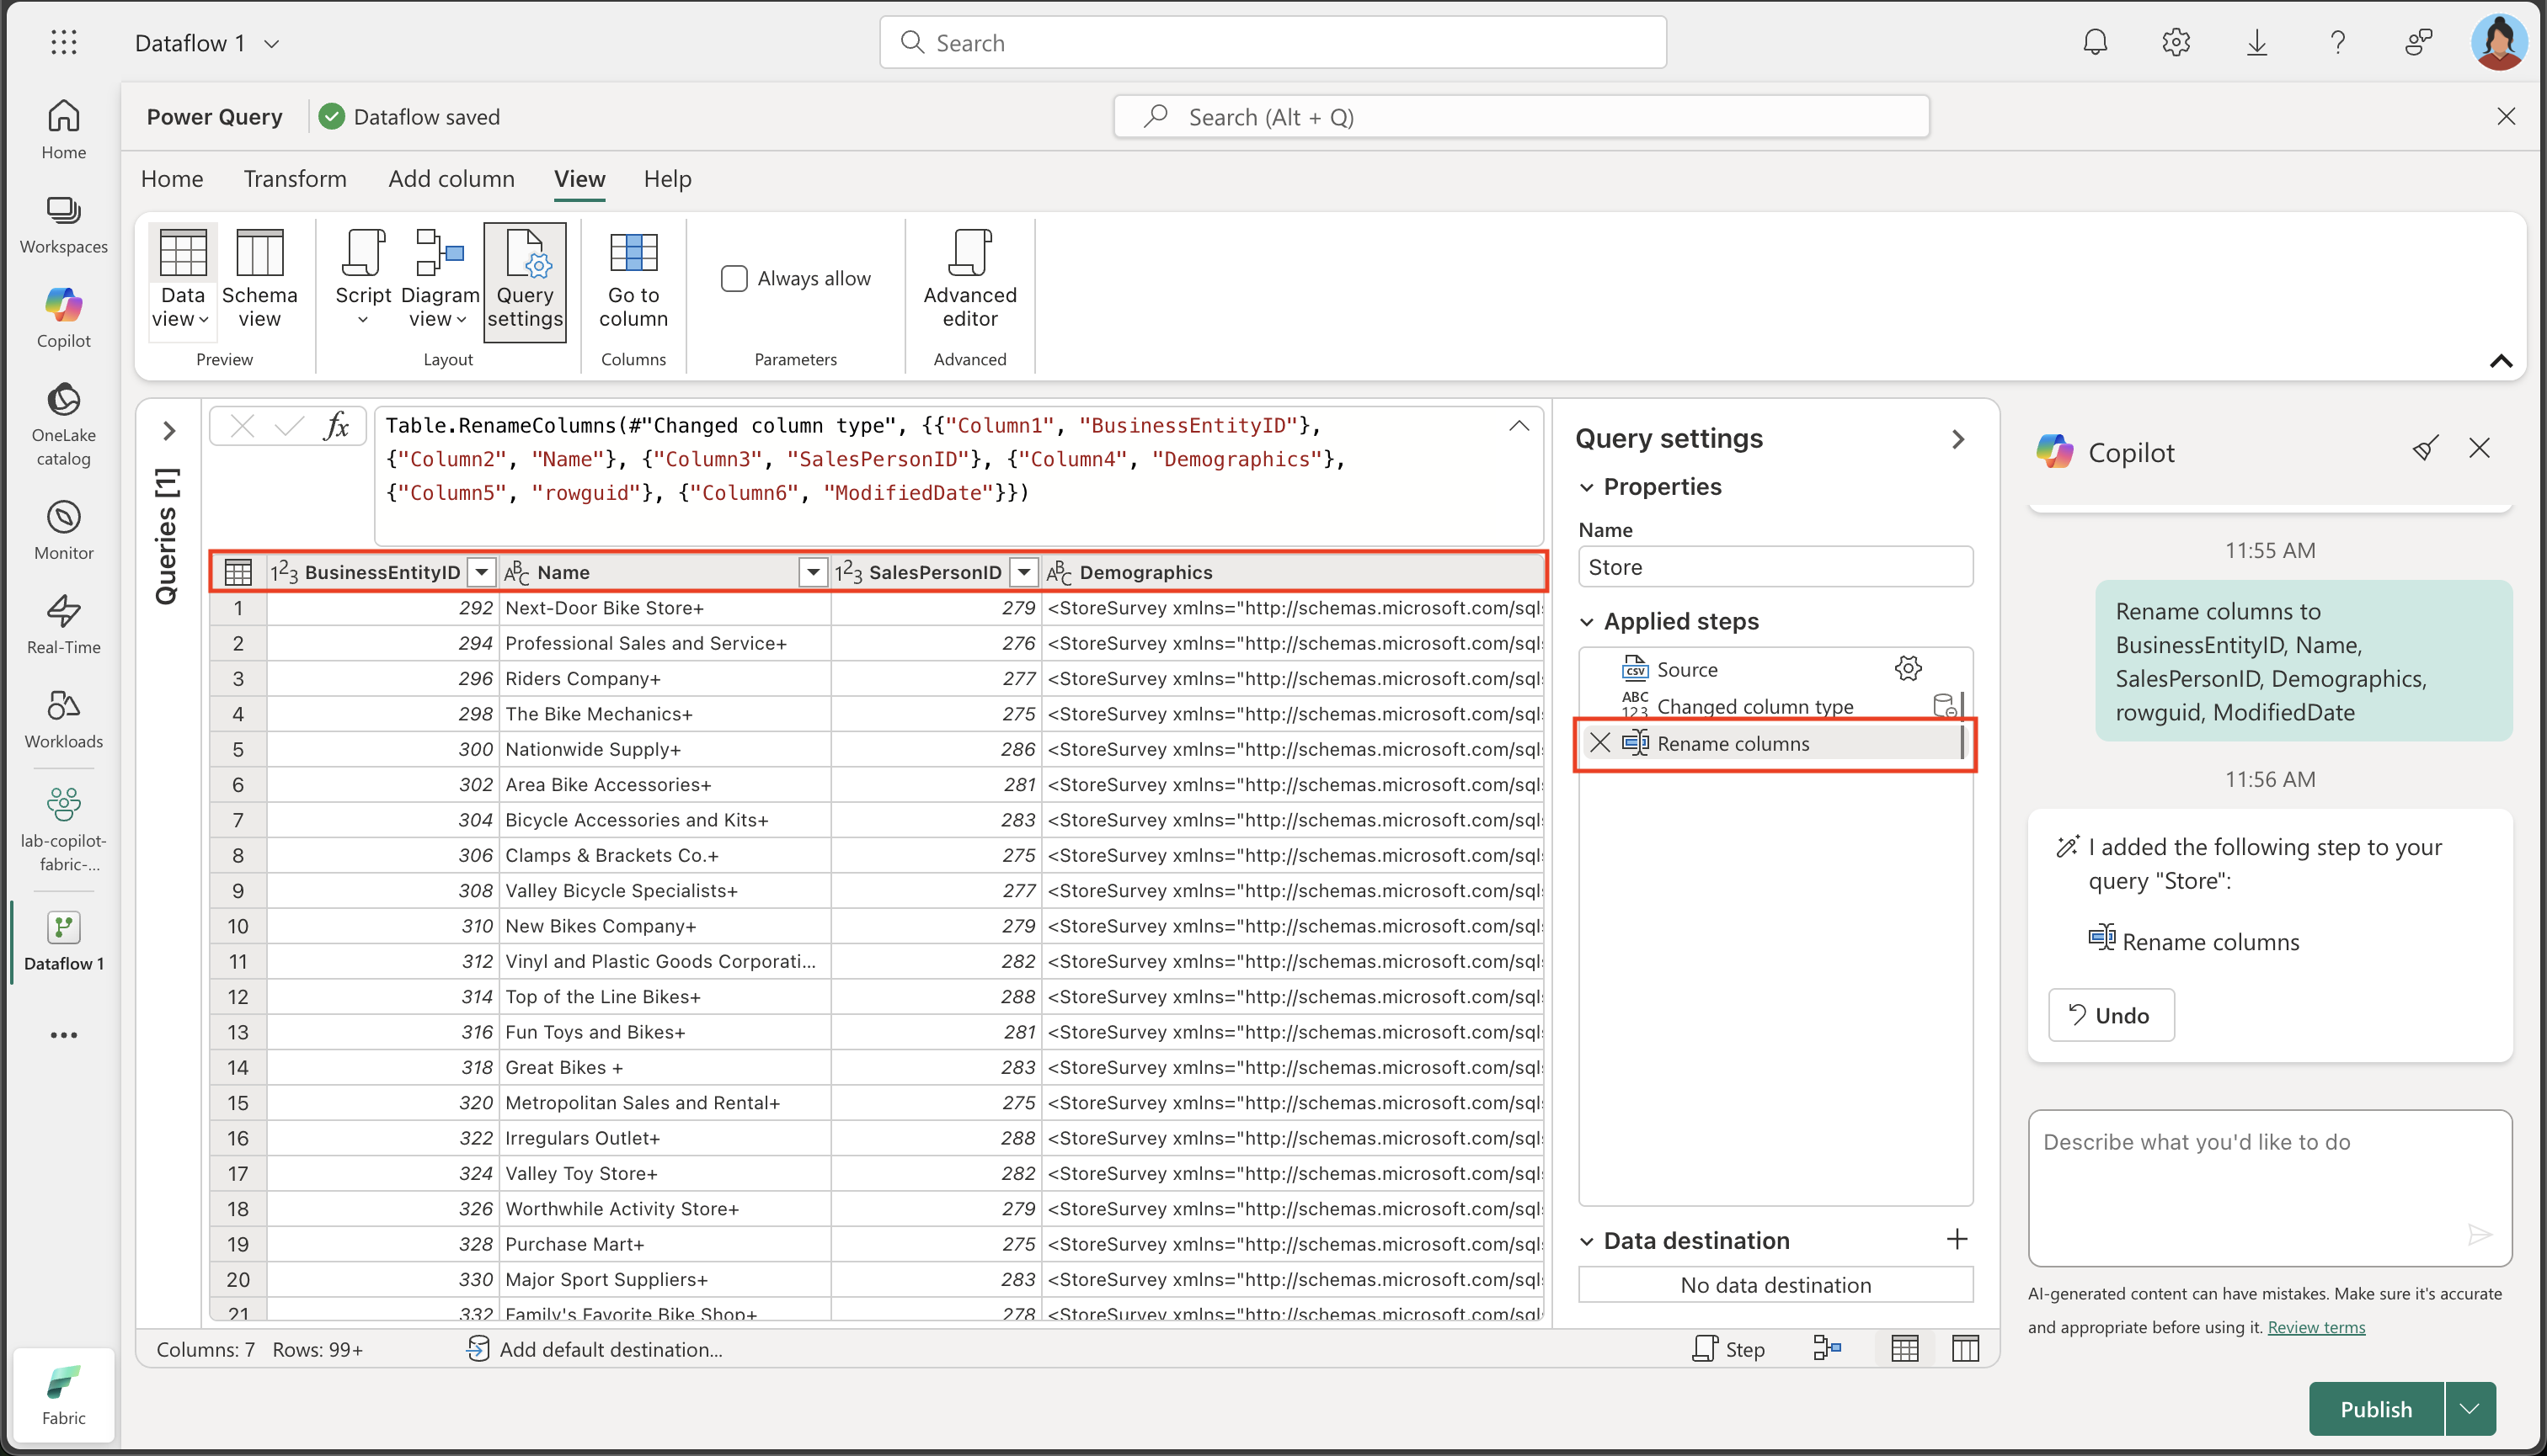Click the Copilot prompt input box
2547x1456 pixels.
point(2269,1188)
